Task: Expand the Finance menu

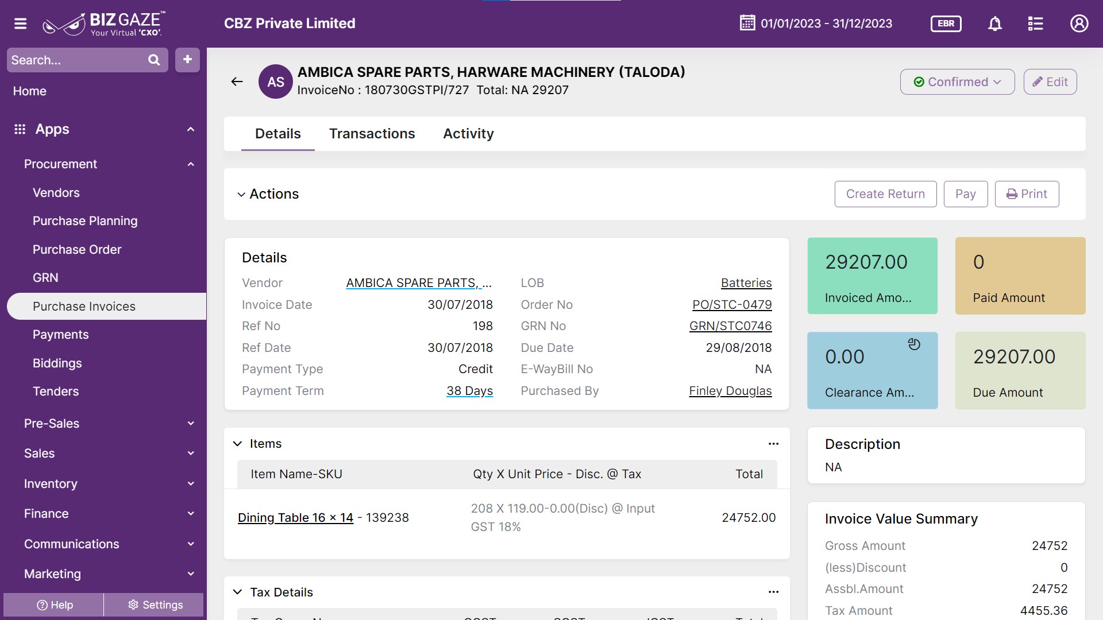Action: pyautogui.click(x=191, y=514)
